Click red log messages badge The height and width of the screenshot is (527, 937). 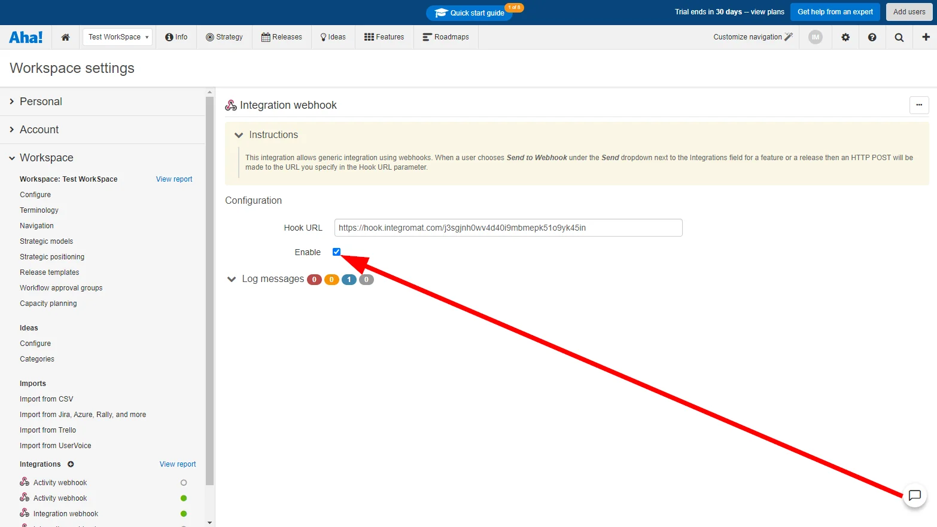click(x=314, y=280)
